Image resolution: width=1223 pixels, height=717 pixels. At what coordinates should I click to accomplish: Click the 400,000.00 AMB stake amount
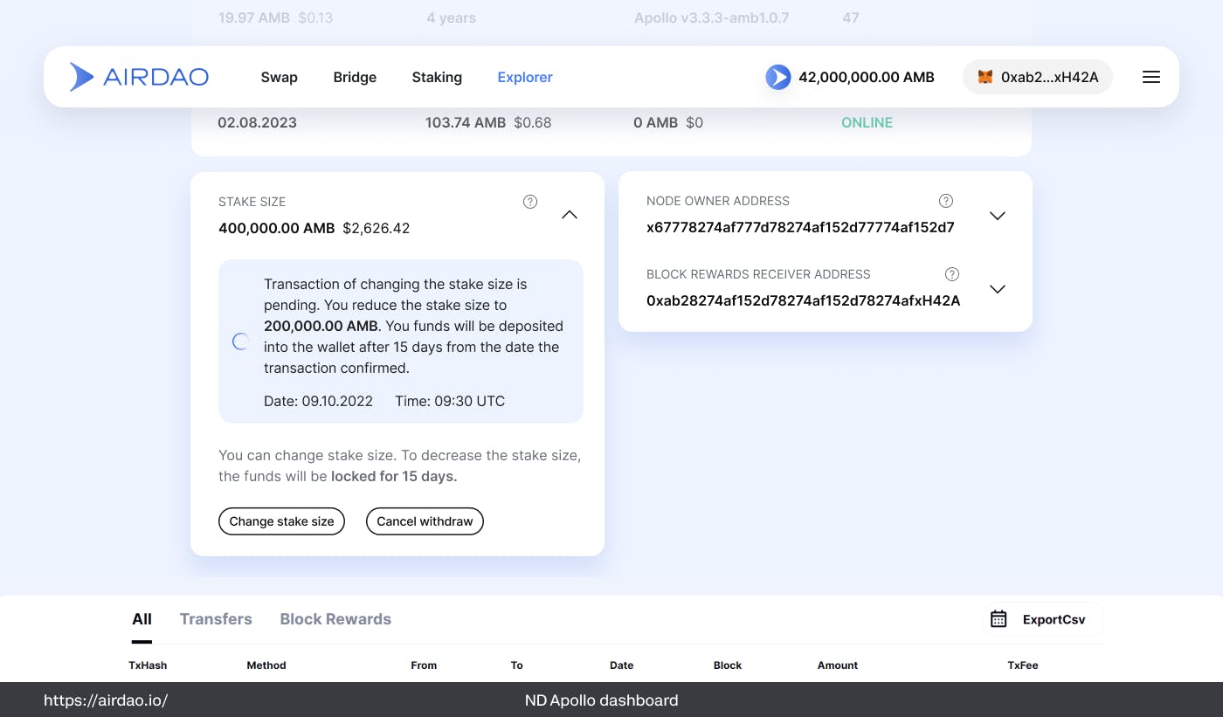click(277, 228)
